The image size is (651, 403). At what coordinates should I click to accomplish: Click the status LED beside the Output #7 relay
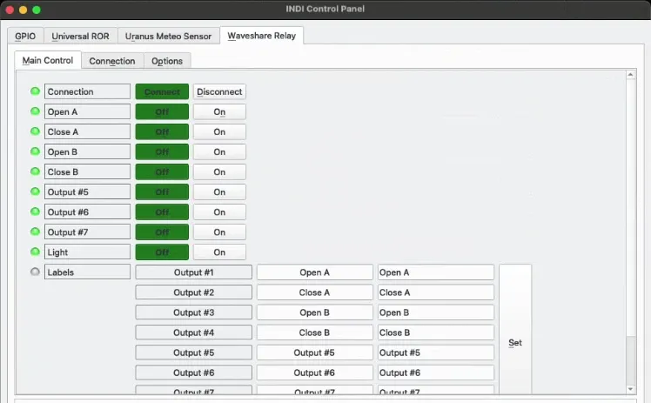36,232
